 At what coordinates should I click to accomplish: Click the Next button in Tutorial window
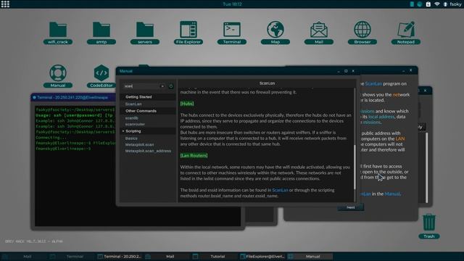350,207
